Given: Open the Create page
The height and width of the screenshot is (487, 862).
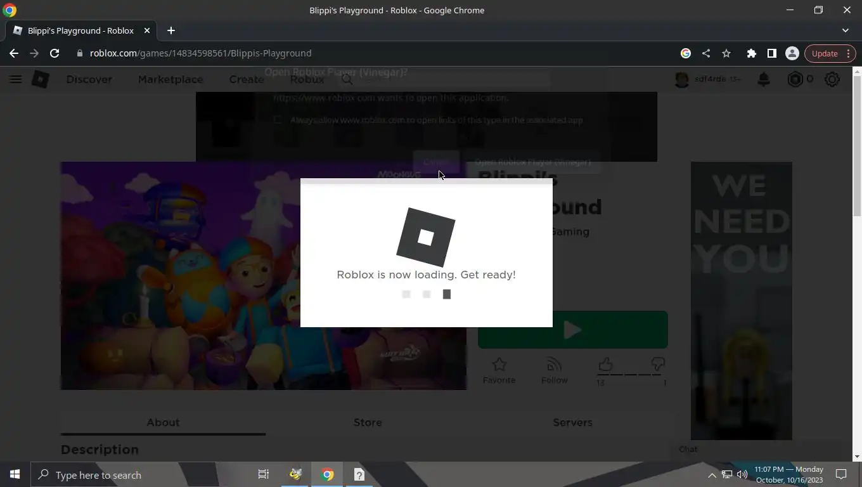Looking at the screenshot, I should pyautogui.click(x=247, y=79).
